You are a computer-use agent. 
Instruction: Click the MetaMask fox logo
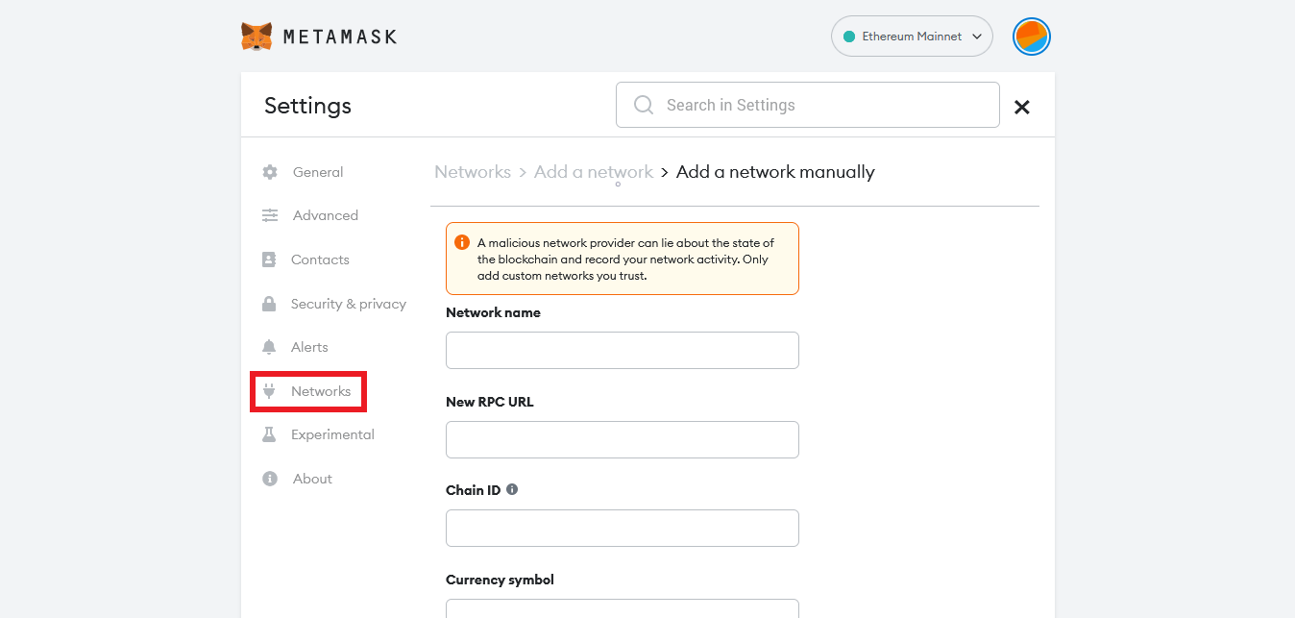pyautogui.click(x=257, y=37)
